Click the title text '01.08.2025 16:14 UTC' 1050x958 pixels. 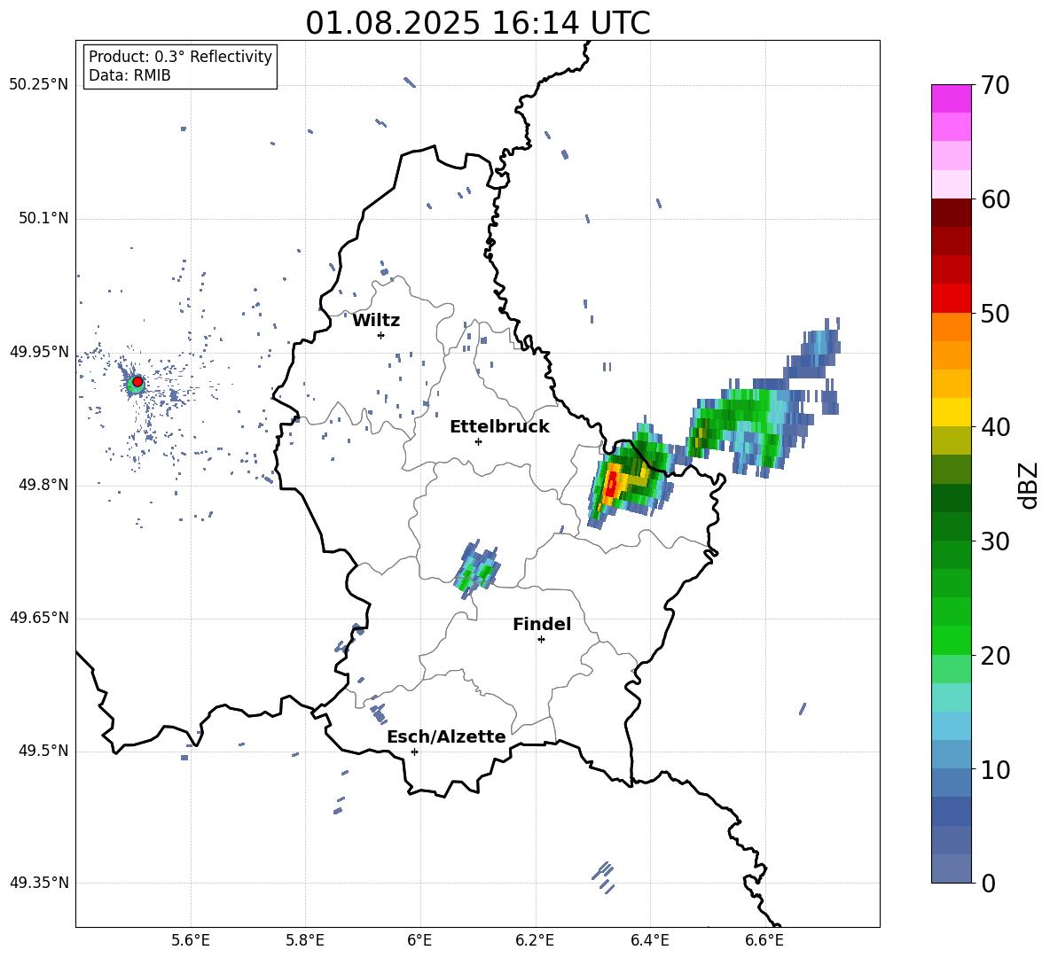pyautogui.click(x=477, y=23)
